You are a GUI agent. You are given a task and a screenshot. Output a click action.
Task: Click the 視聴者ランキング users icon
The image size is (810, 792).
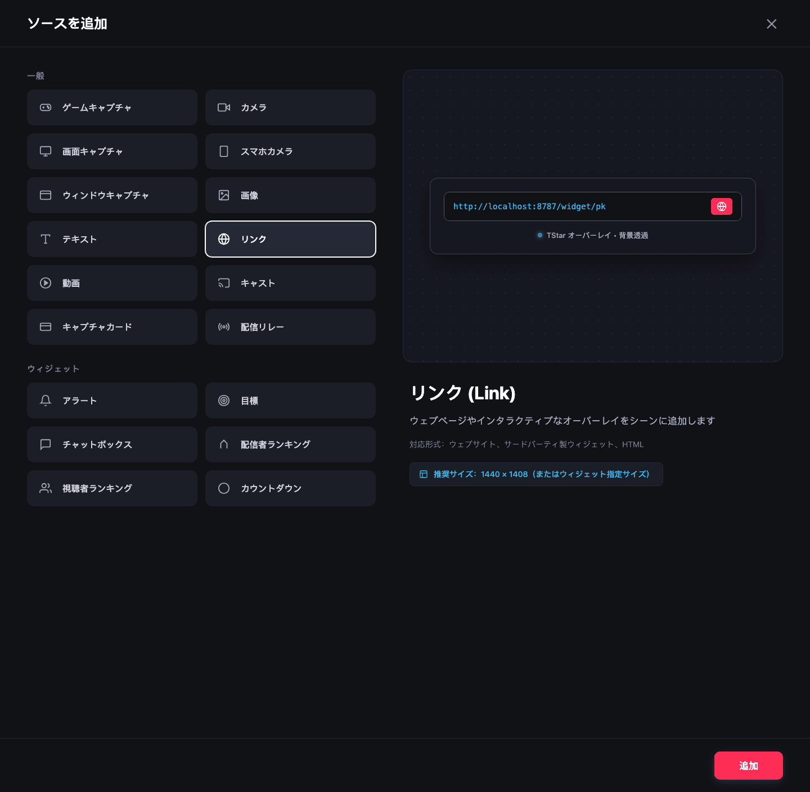[46, 488]
